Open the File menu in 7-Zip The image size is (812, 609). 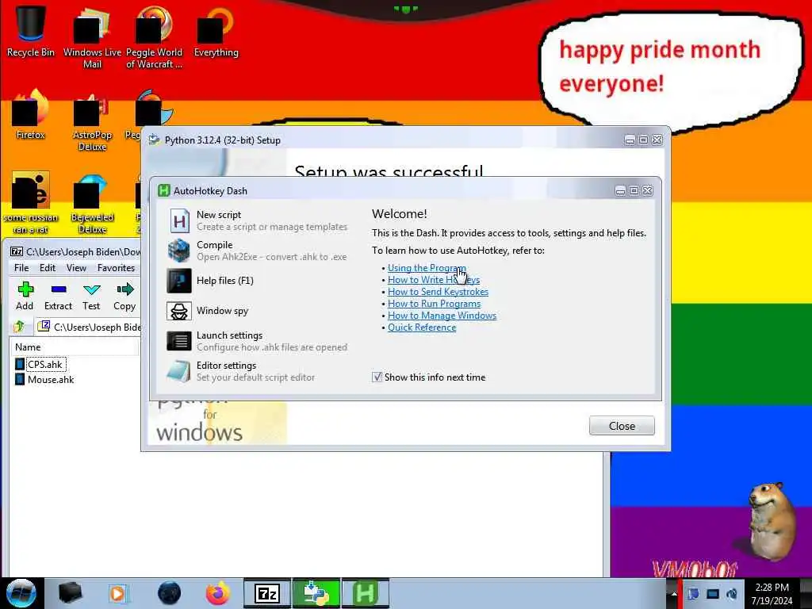point(21,268)
